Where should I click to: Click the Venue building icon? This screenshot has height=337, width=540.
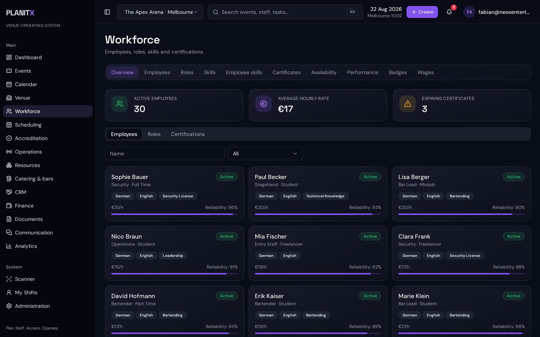9,98
